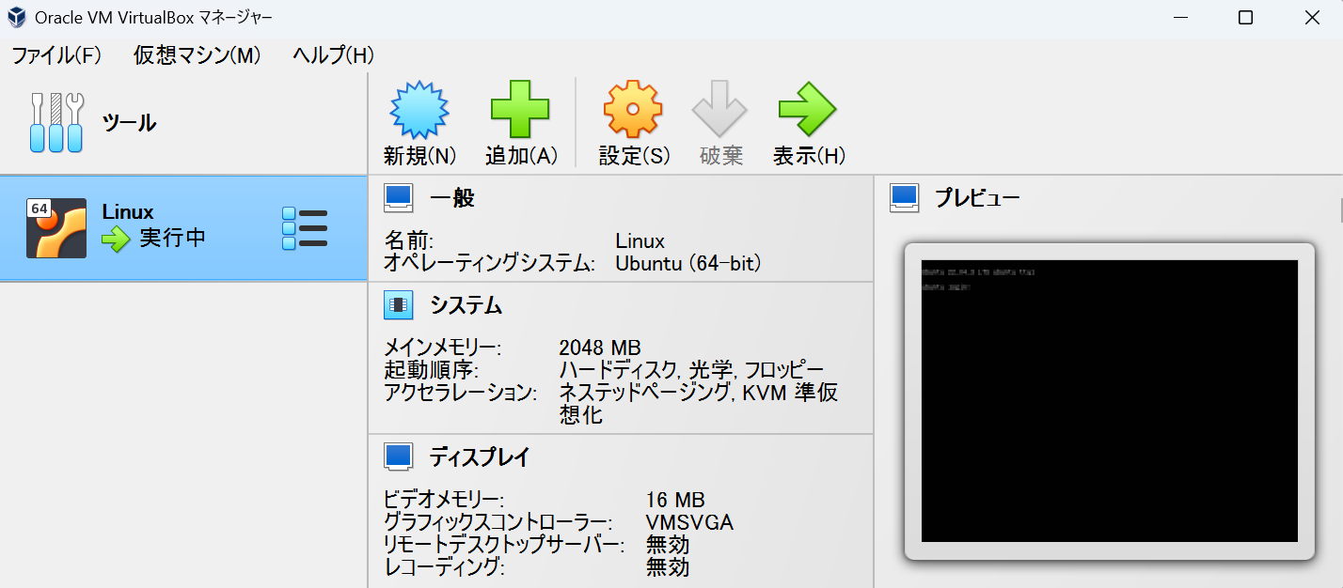Click the New (新規) VM starburst icon
Image resolution: width=1343 pixels, height=588 pixels.
tap(419, 111)
